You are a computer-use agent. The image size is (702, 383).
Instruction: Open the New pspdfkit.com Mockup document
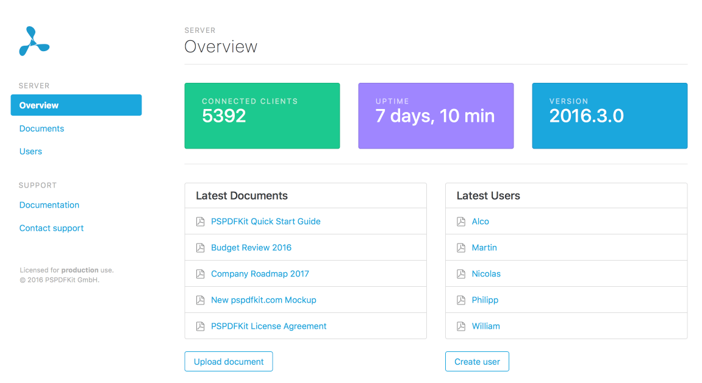(263, 300)
